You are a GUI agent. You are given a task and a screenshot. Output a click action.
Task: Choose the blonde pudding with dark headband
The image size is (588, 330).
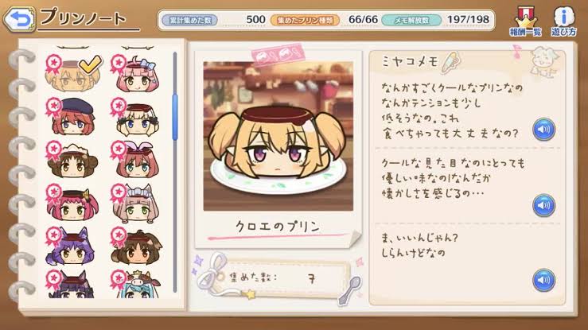pyautogui.click(x=137, y=116)
